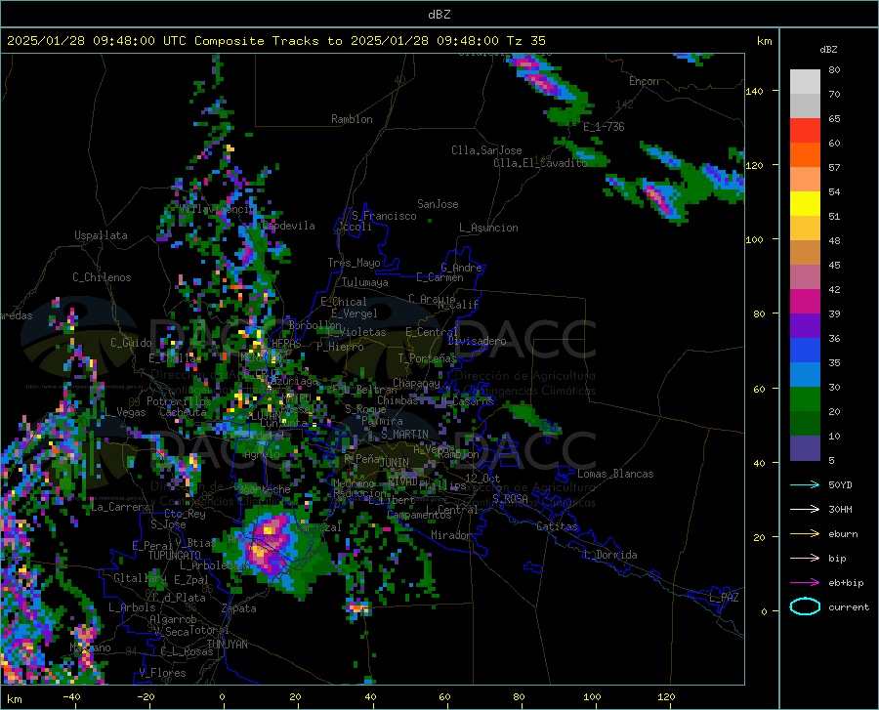Click the '-20' tick on the horizontal axis
This screenshot has width=879, height=710.
tap(146, 697)
